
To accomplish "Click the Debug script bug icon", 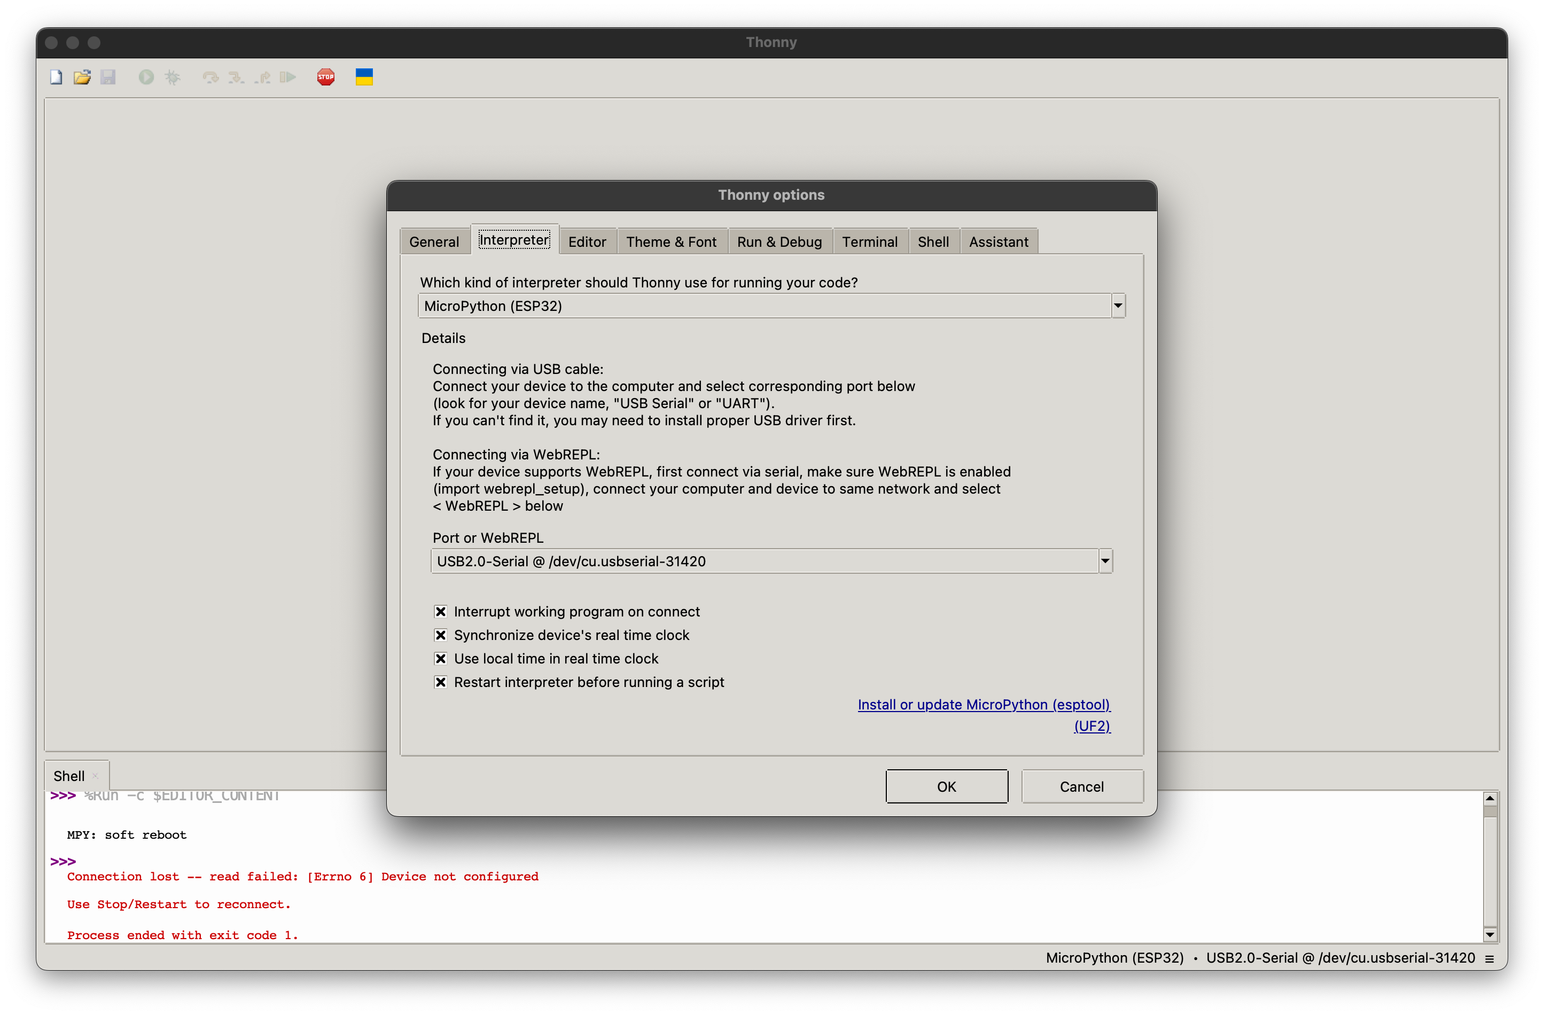I will click(x=172, y=77).
